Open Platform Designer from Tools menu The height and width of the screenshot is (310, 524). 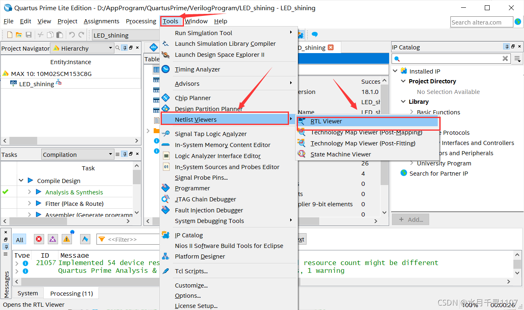[200, 256]
